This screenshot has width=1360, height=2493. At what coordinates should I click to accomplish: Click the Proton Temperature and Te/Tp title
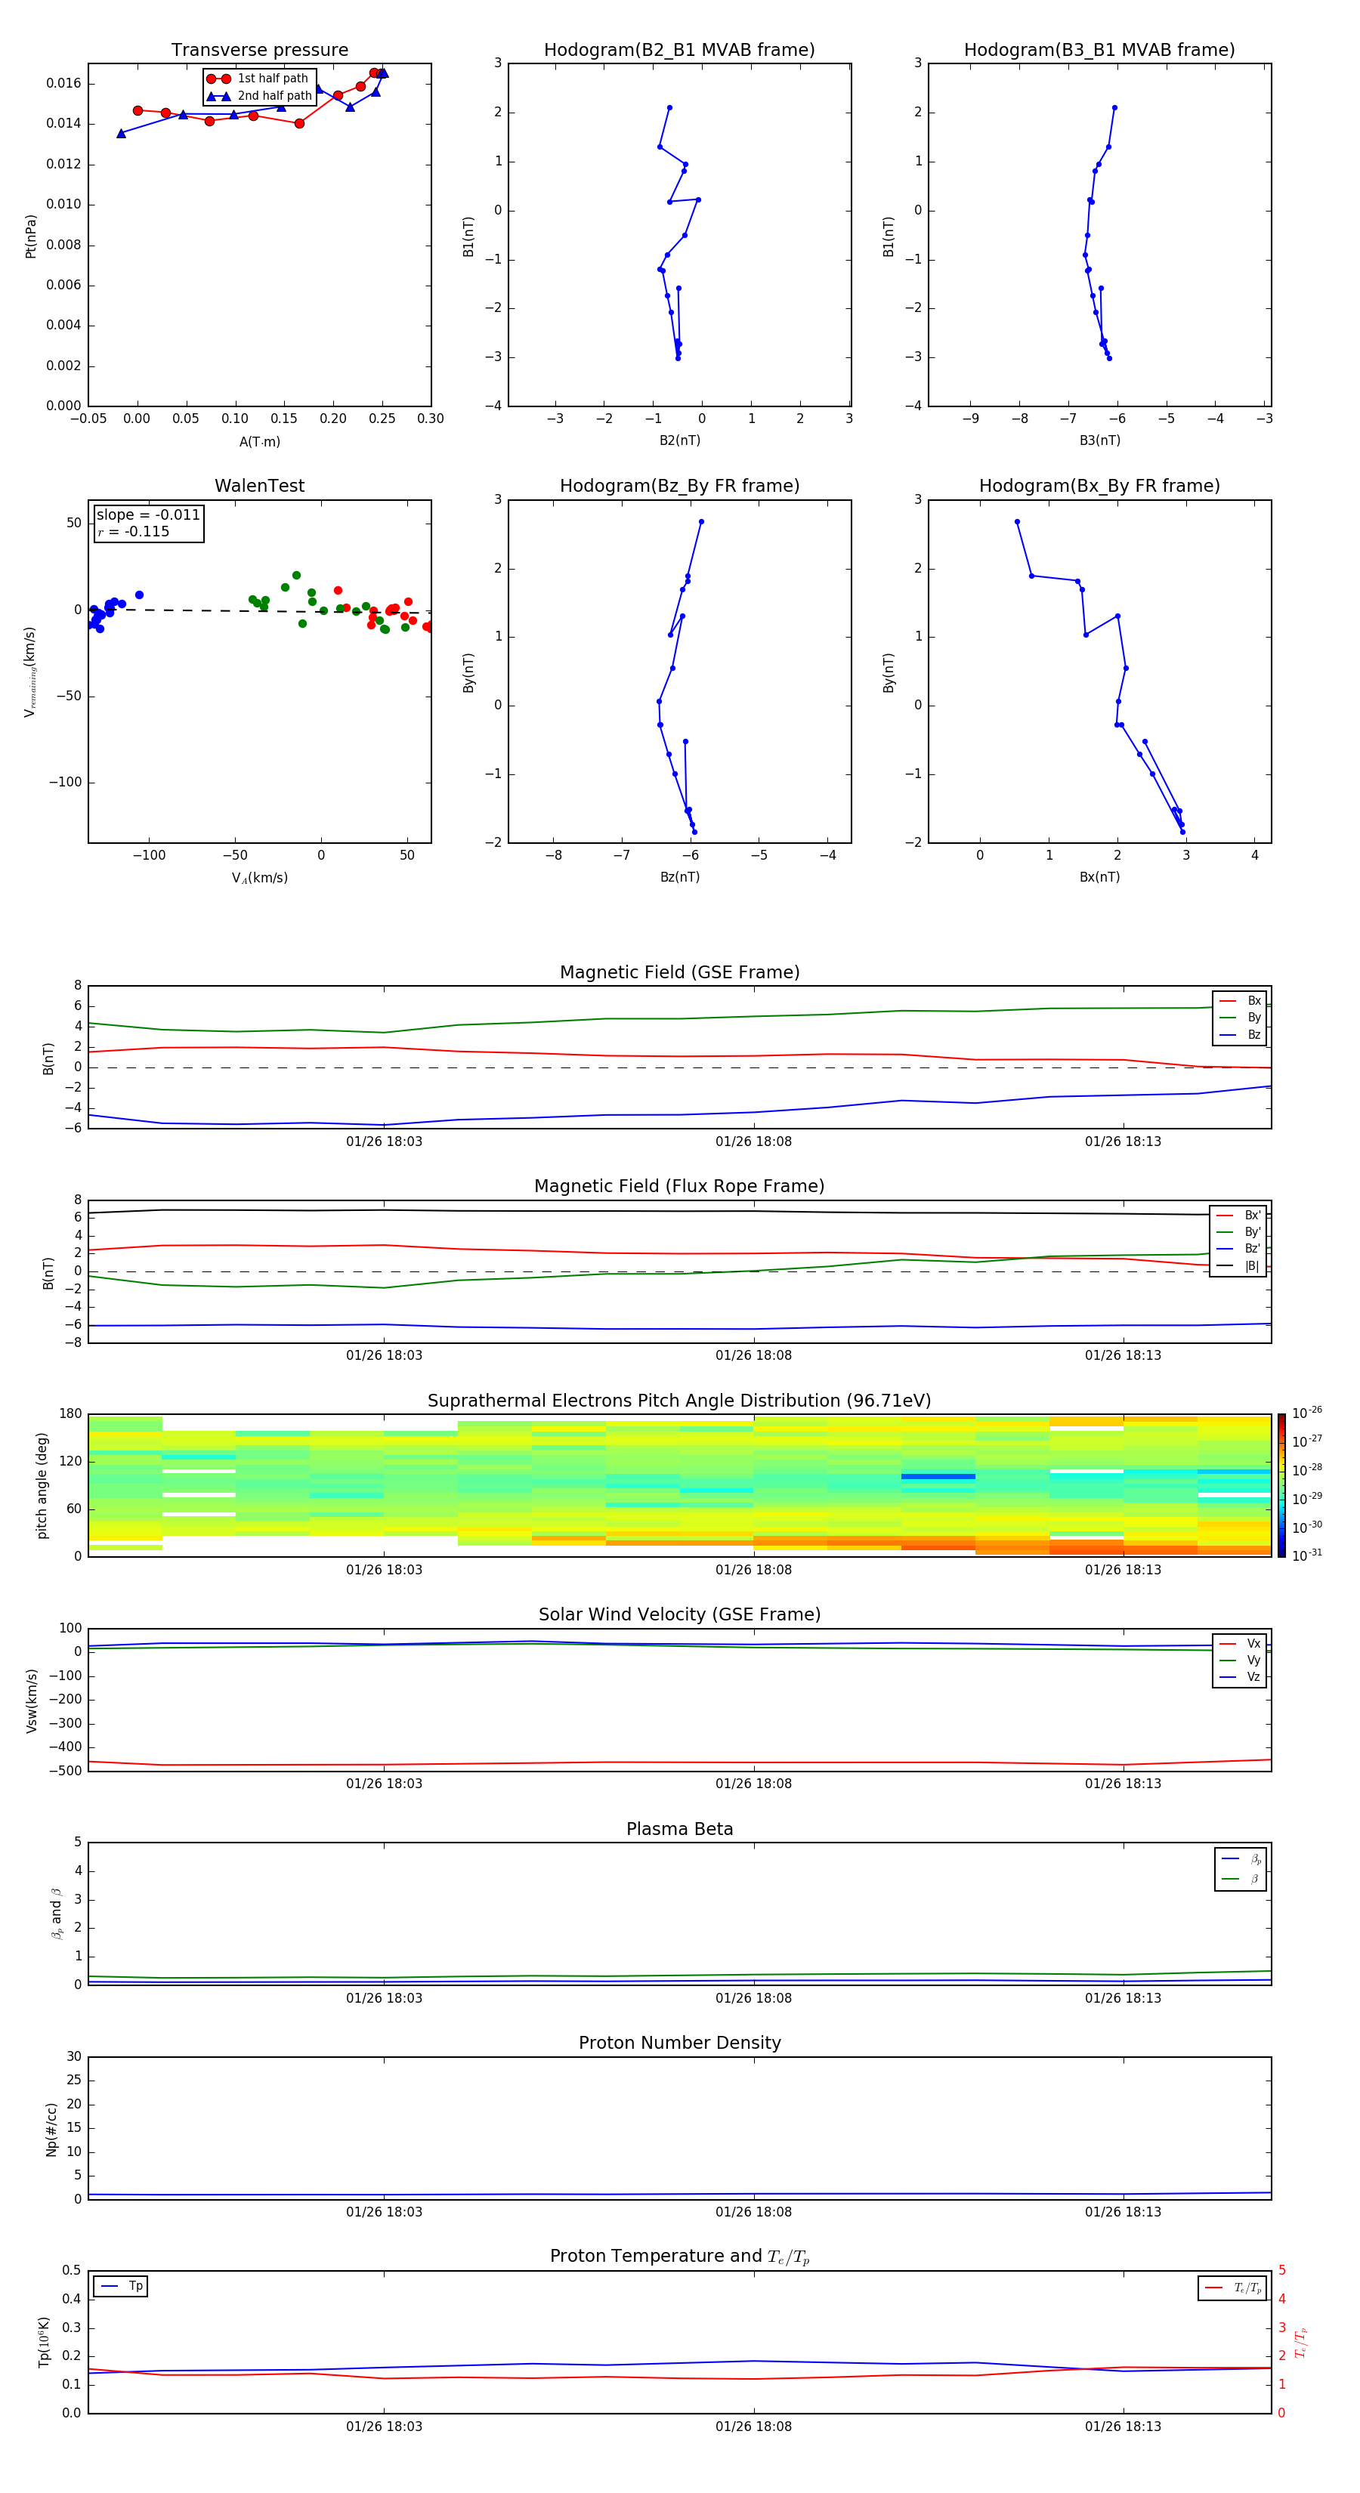[679, 2257]
